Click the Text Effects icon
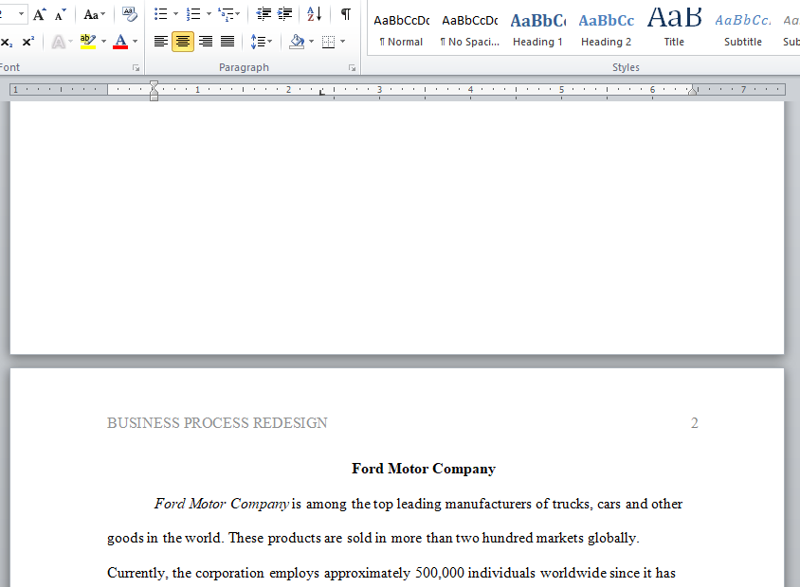The image size is (800, 587). click(59, 42)
